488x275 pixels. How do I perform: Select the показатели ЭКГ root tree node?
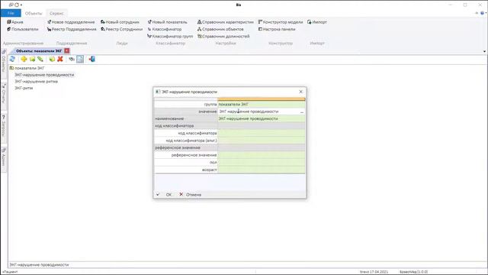pyautogui.click(x=29, y=68)
